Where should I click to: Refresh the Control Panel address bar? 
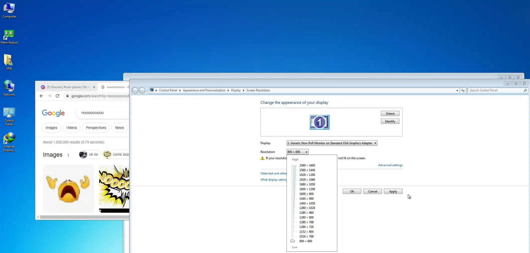(463, 90)
